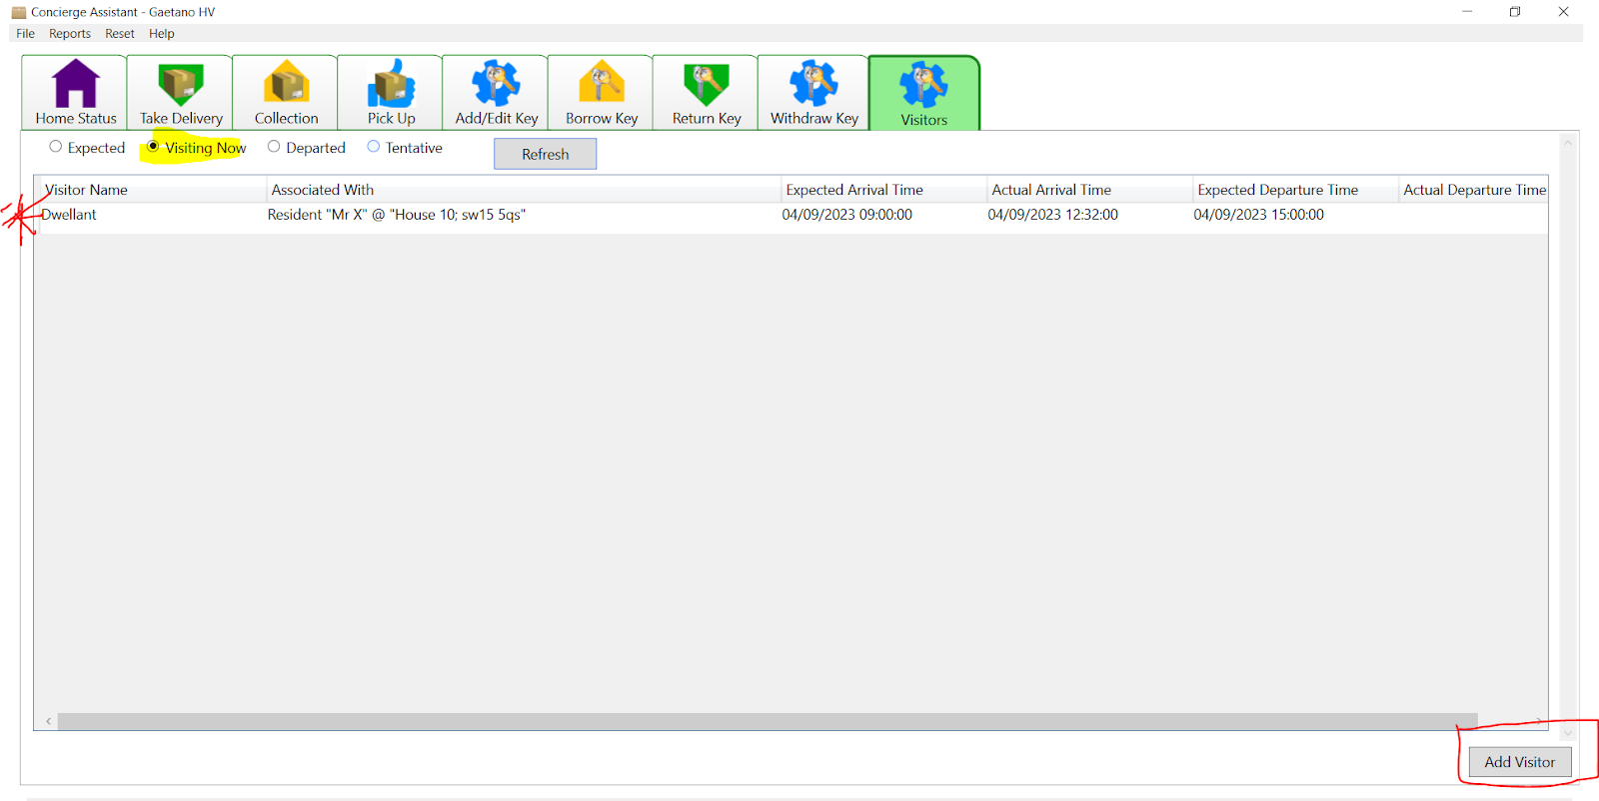Sort by Actual Arrival Time column

click(x=1089, y=190)
